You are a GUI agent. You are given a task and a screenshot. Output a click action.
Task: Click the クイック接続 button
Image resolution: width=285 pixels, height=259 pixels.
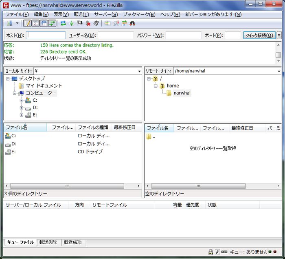coord(259,35)
